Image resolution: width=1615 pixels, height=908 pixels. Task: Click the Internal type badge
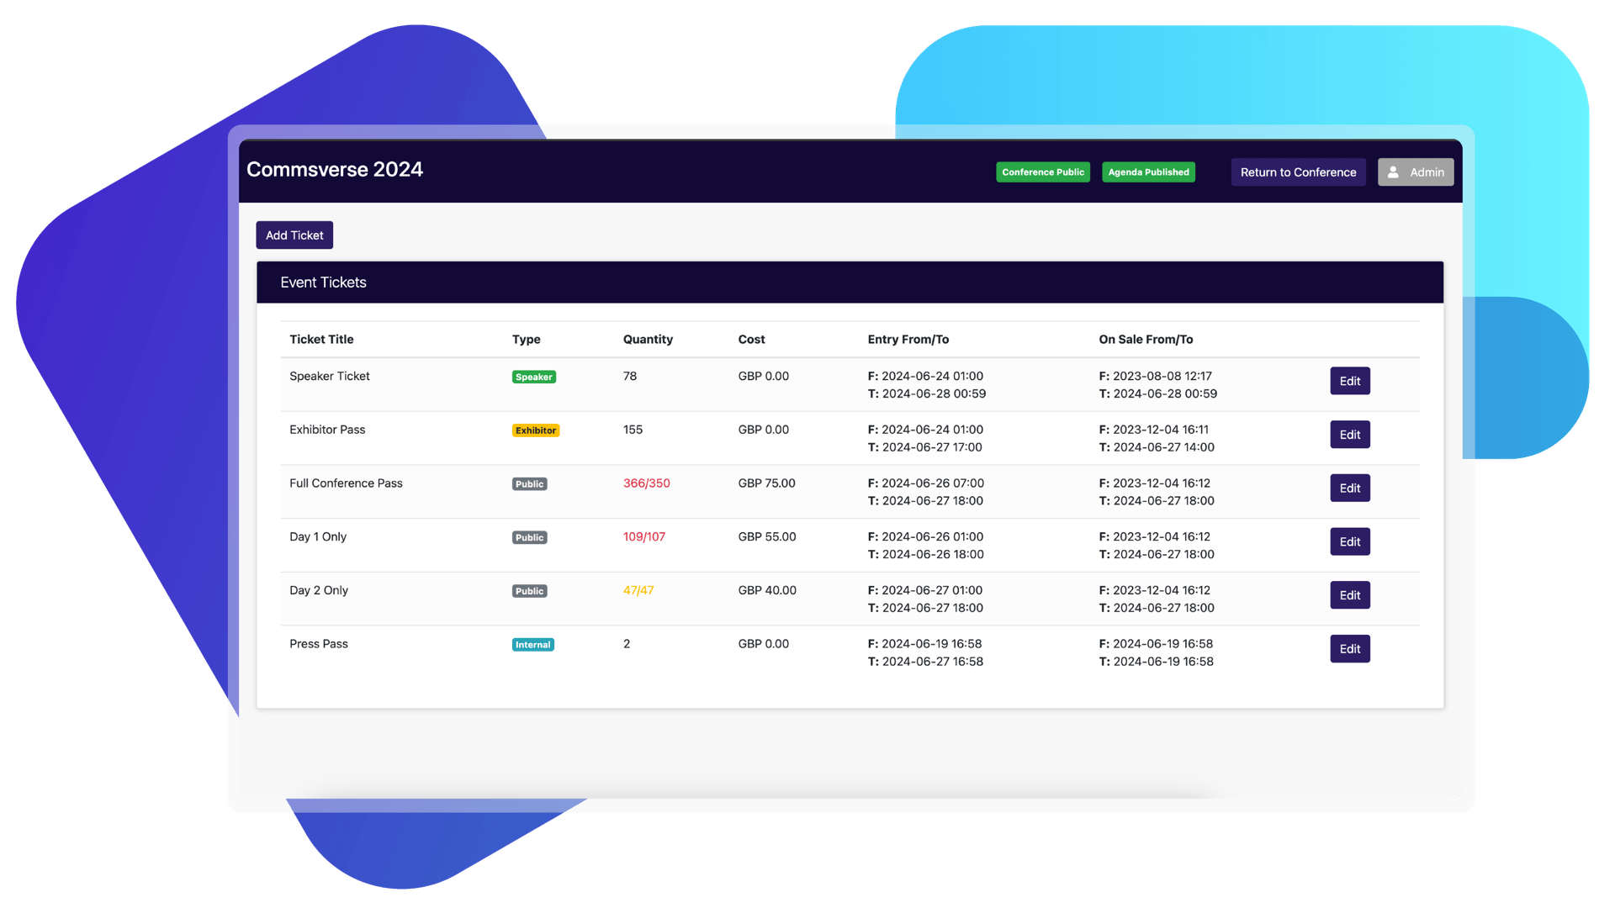point(533,645)
